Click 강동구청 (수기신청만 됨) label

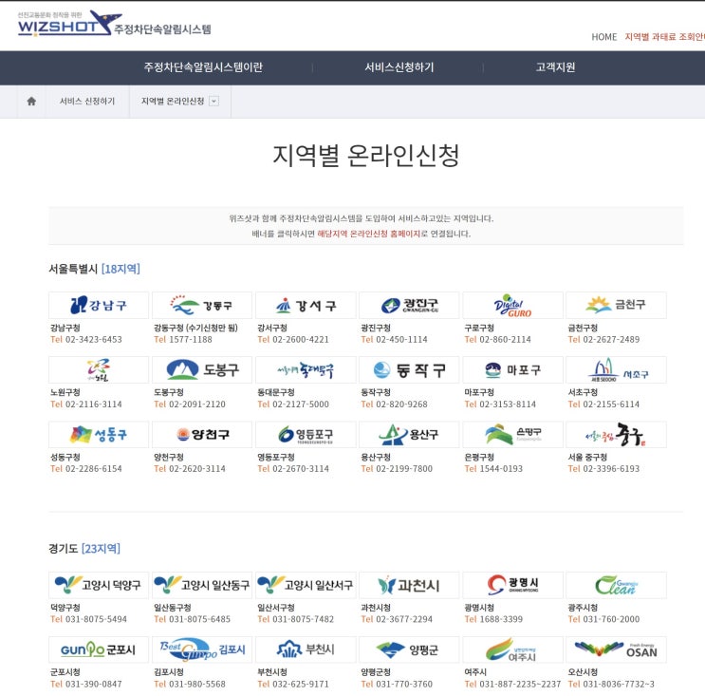point(195,328)
